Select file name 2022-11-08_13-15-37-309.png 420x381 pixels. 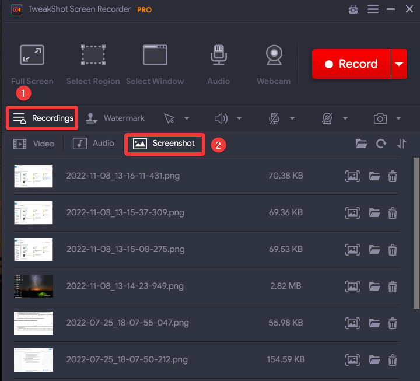click(125, 212)
